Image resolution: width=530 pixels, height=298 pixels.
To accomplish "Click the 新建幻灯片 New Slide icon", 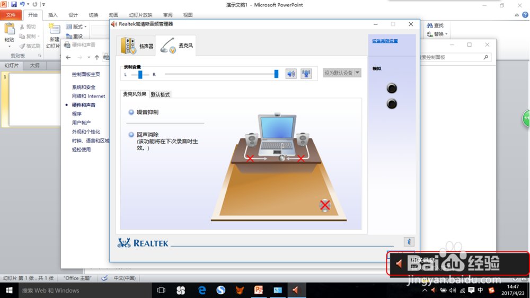I will (54, 29).
